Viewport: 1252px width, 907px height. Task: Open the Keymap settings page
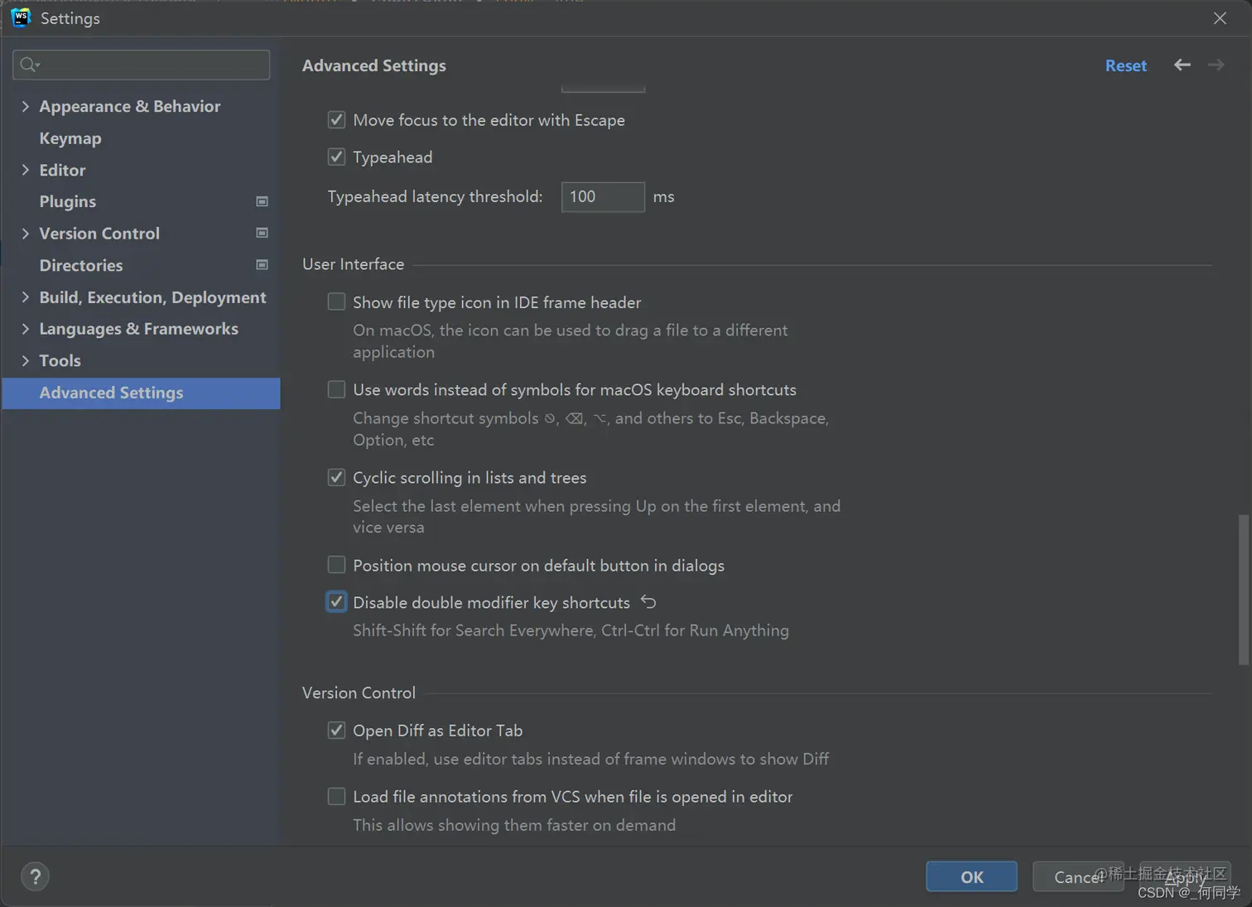tap(70, 138)
